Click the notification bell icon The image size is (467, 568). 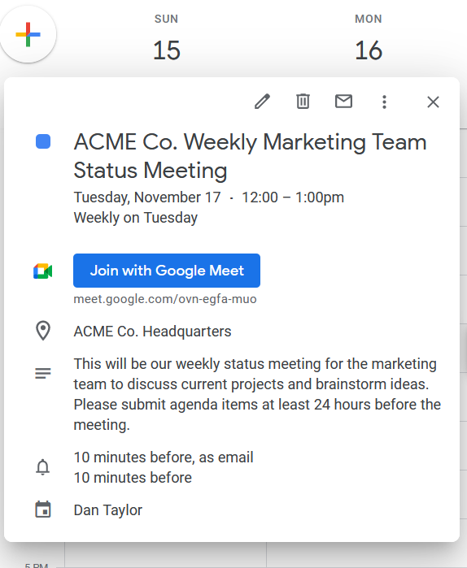[x=43, y=467]
